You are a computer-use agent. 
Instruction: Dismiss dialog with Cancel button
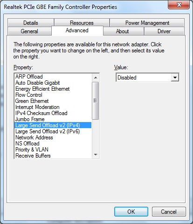tap(169, 211)
